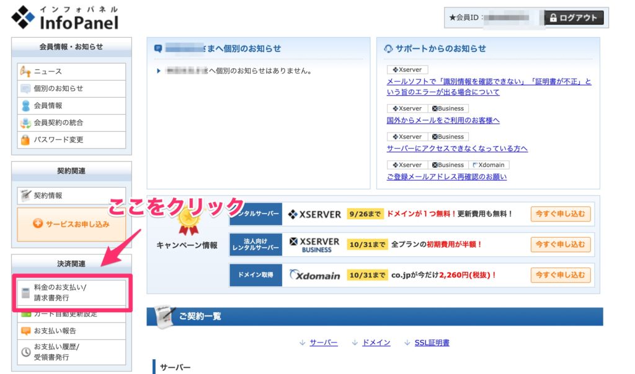Click the co.jpが今だけ2,260円(税抜) campaign text
Image resolution: width=635 pixels, height=374 pixels.
click(x=444, y=275)
